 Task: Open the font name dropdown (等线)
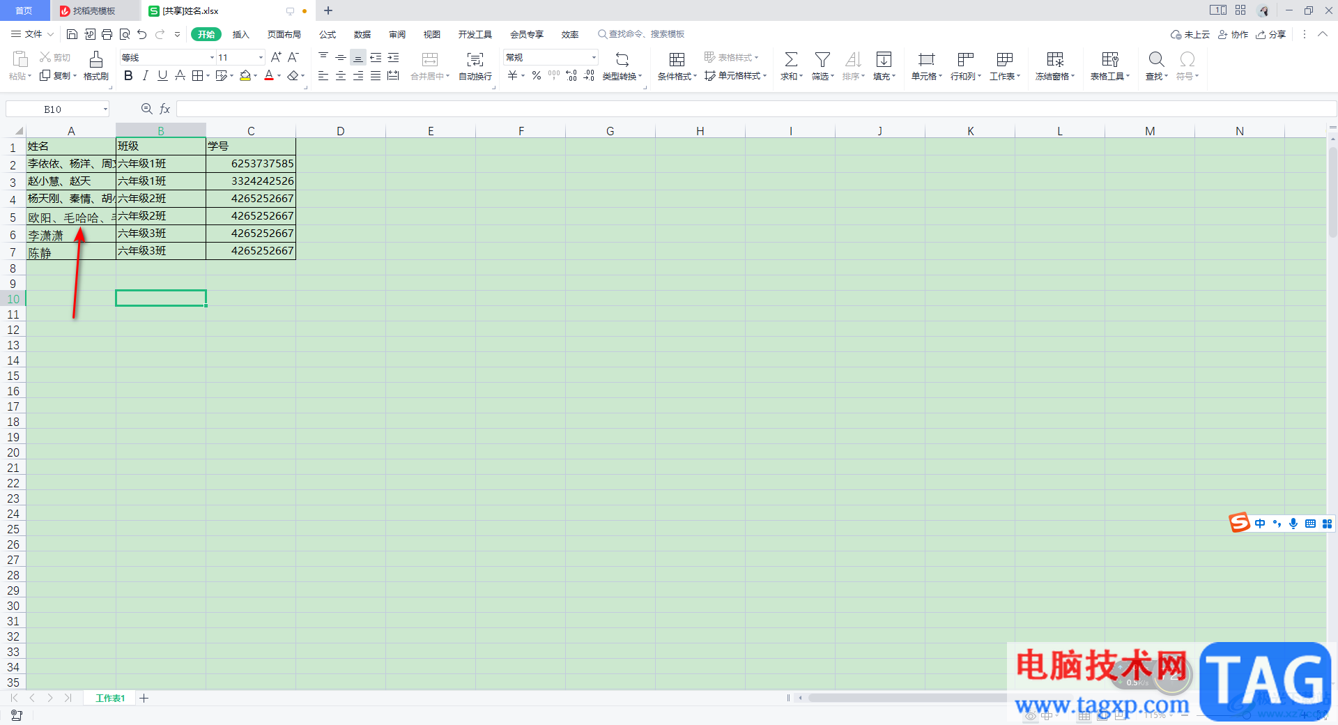coord(212,57)
